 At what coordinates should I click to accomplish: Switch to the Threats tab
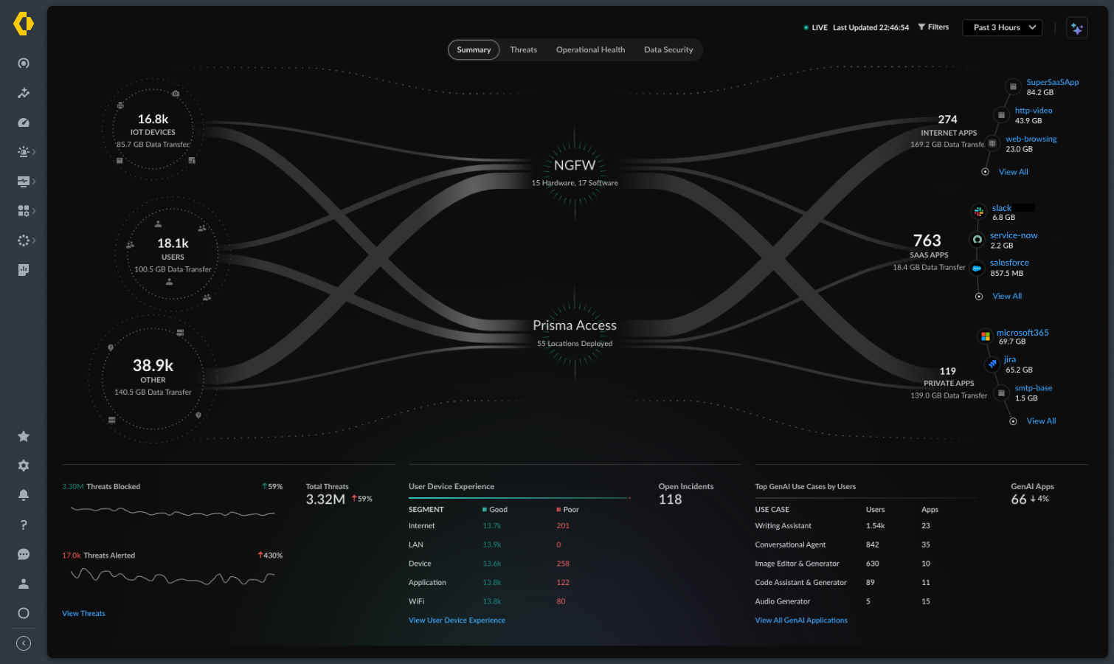point(523,50)
